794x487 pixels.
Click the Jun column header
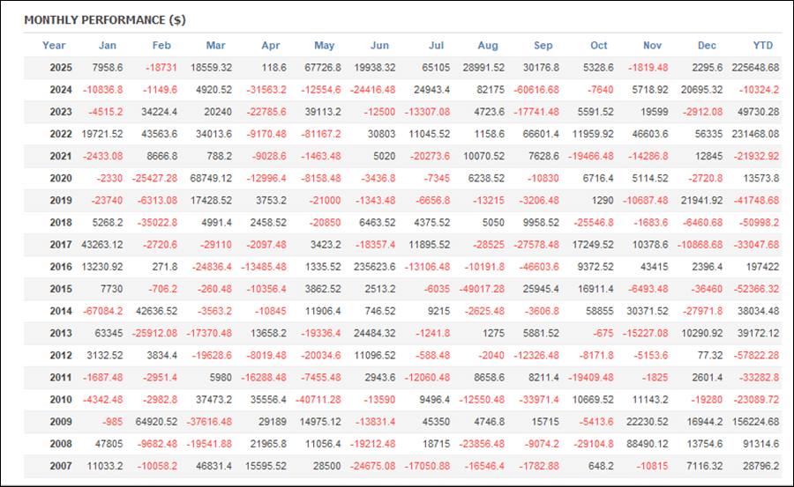click(x=379, y=46)
